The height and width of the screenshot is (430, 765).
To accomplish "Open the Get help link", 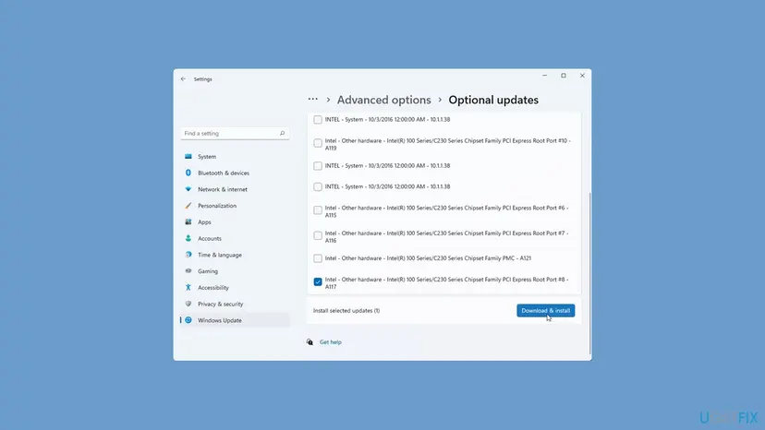I will tap(330, 342).
